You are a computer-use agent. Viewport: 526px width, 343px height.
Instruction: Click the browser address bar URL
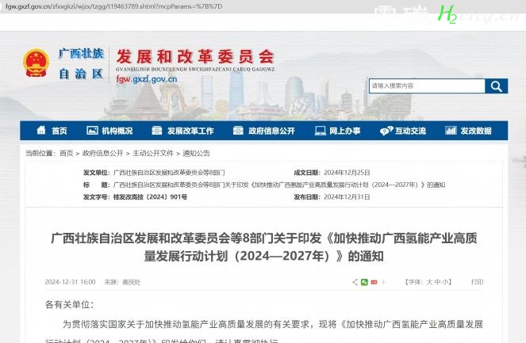click(113, 6)
